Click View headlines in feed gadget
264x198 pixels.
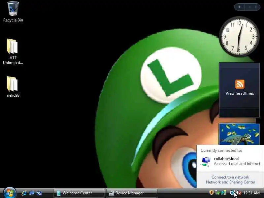pyautogui.click(x=240, y=93)
